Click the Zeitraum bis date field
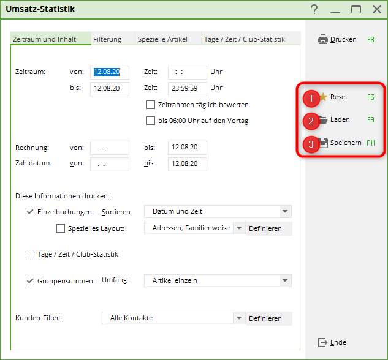This screenshot has height=360, width=388. pos(109,88)
